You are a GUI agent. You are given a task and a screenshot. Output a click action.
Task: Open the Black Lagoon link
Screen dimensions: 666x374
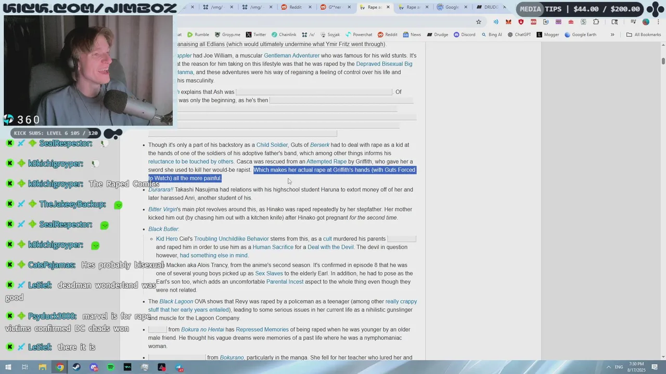[x=176, y=301]
